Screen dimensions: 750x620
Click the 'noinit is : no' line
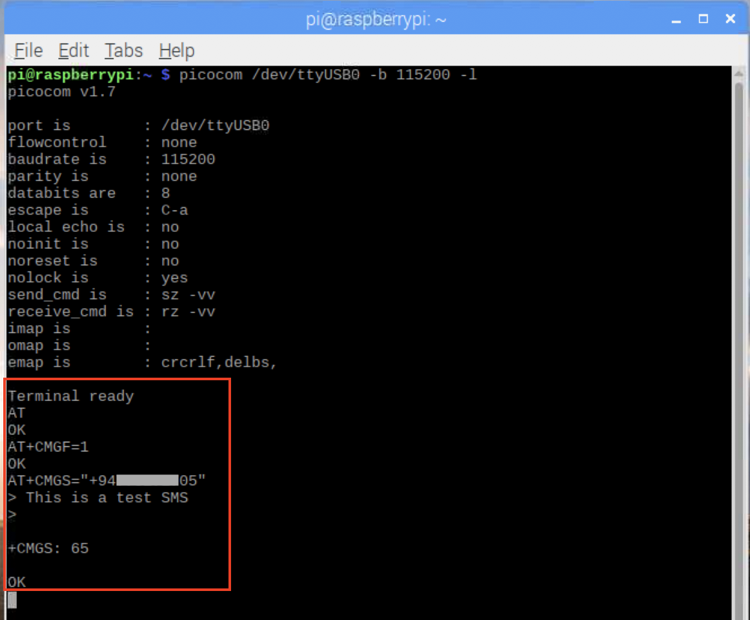point(94,244)
